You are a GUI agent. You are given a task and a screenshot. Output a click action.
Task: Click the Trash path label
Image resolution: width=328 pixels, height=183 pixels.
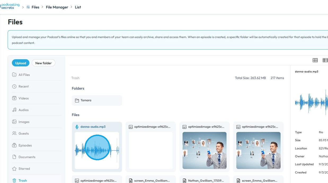tap(75, 78)
